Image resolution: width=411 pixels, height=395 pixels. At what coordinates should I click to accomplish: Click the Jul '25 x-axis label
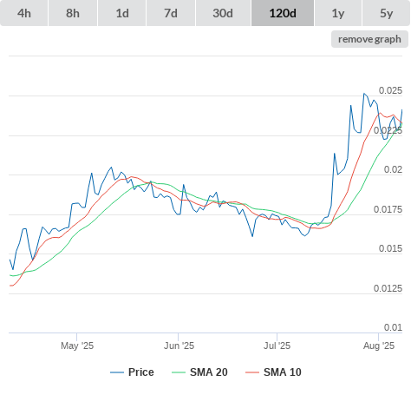coord(277,346)
